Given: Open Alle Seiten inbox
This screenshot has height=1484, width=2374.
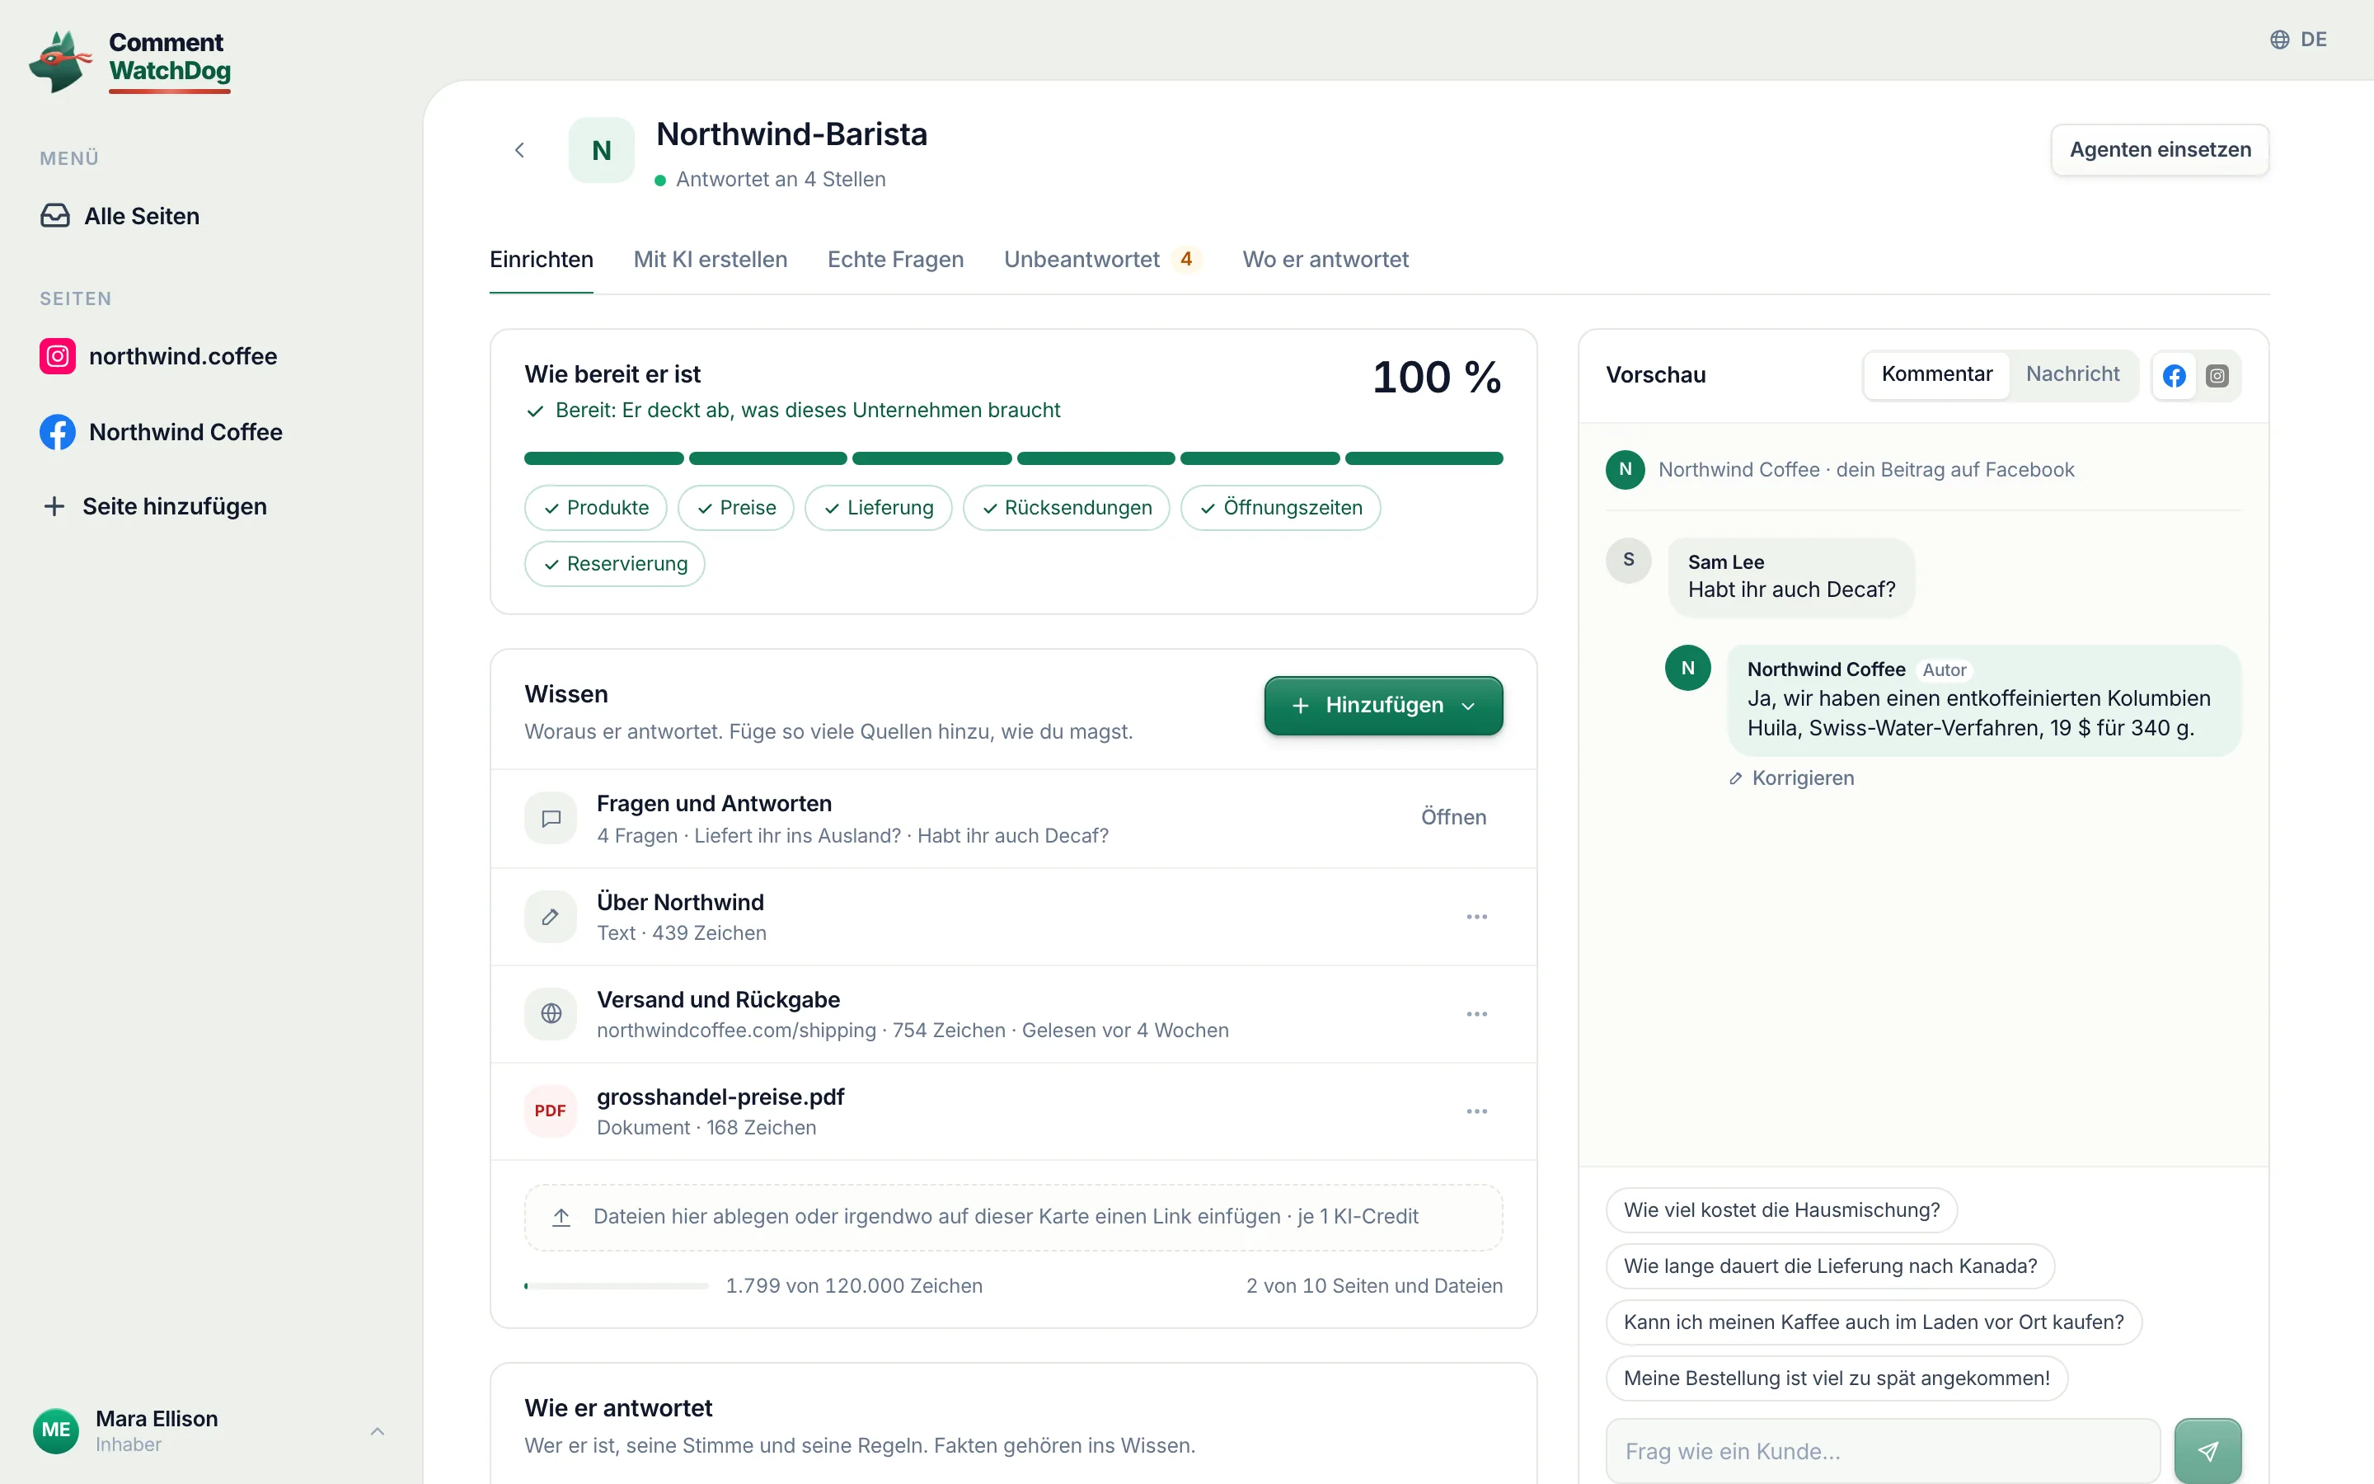Looking at the screenshot, I should (120, 216).
